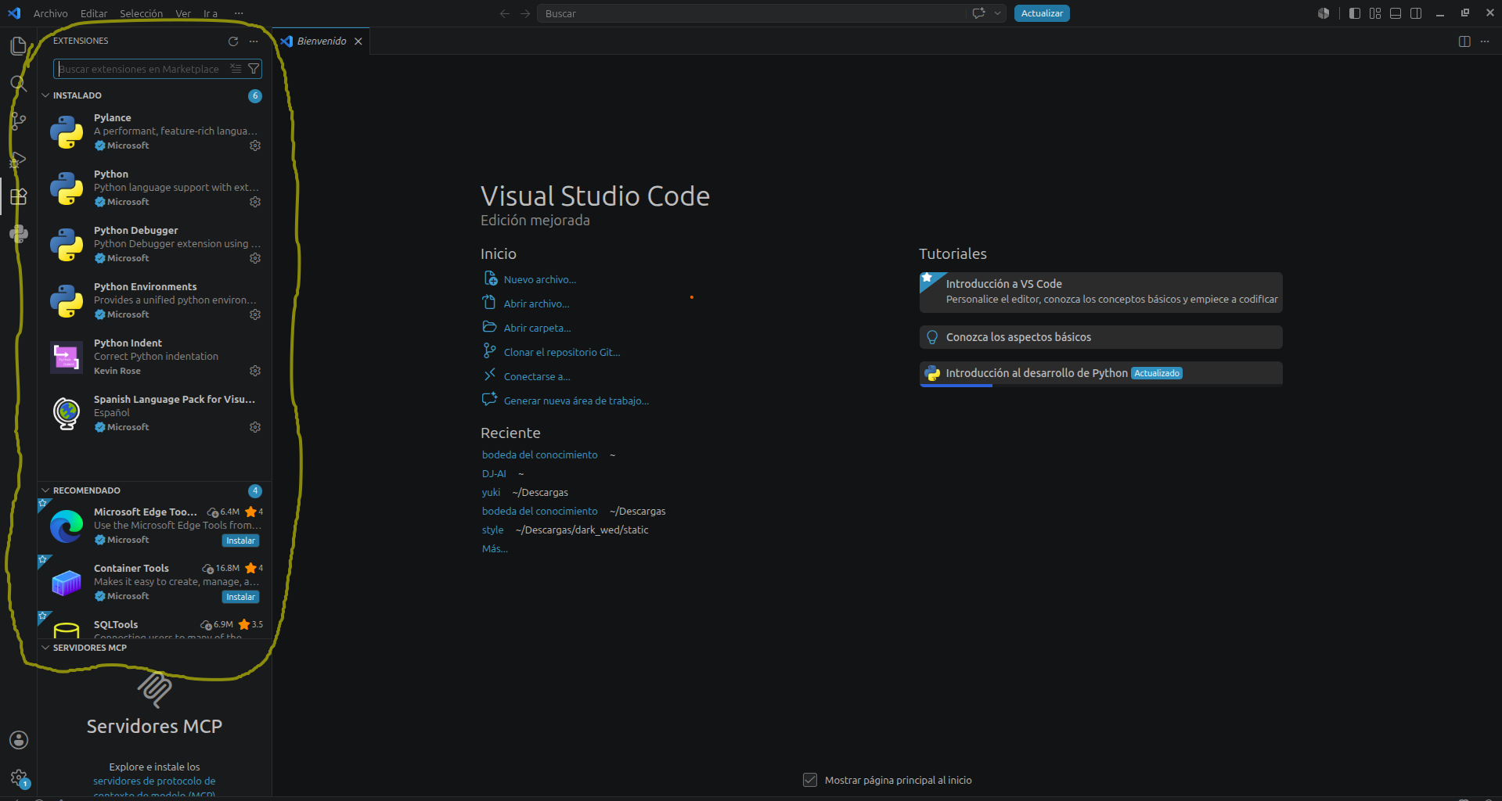Viewport: 1502px width, 801px height.
Task: Toggle the primary side bar
Action: [1355, 13]
